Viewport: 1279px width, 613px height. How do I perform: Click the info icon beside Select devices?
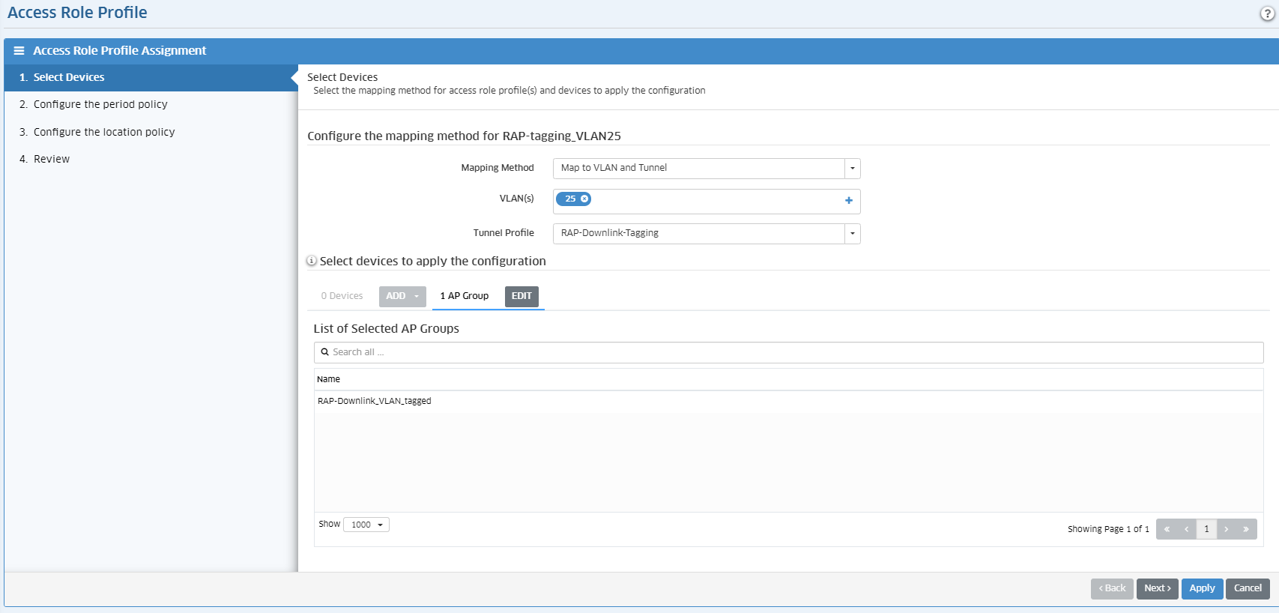click(x=312, y=261)
